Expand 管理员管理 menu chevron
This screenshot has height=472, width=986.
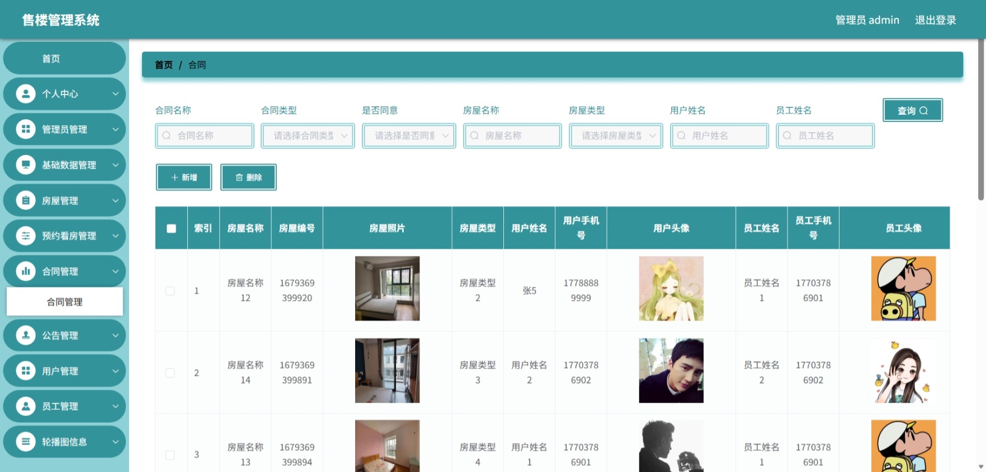pyautogui.click(x=115, y=129)
